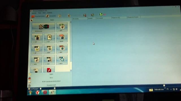Click the fifth task list column header

pos(134,17)
